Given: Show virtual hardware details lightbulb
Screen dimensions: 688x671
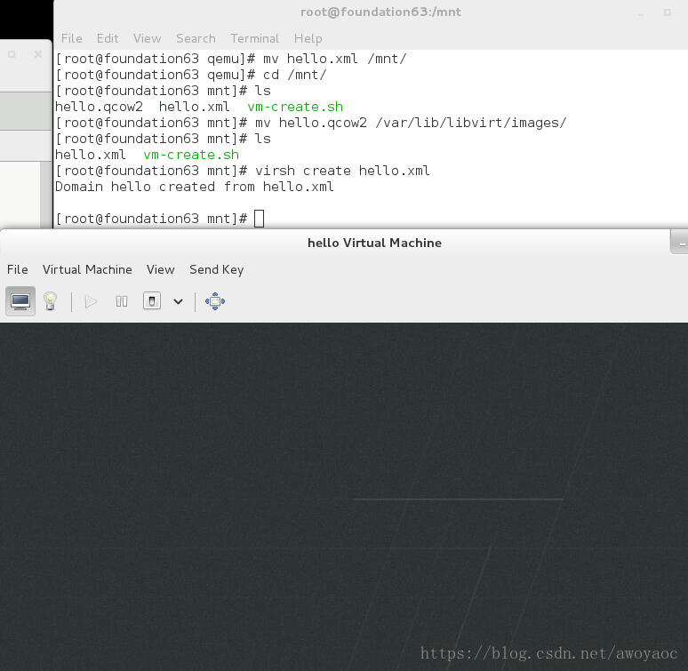Looking at the screenshot, I should pyautogui.click(x=50, y=301).
